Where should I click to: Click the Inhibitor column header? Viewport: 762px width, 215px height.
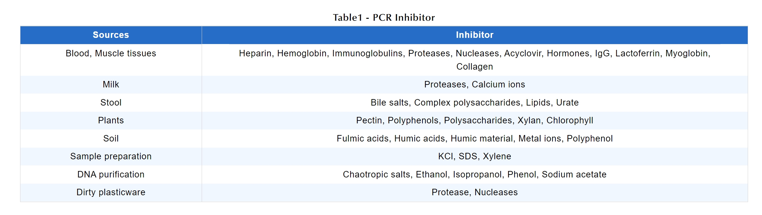[x=475, y=35]
